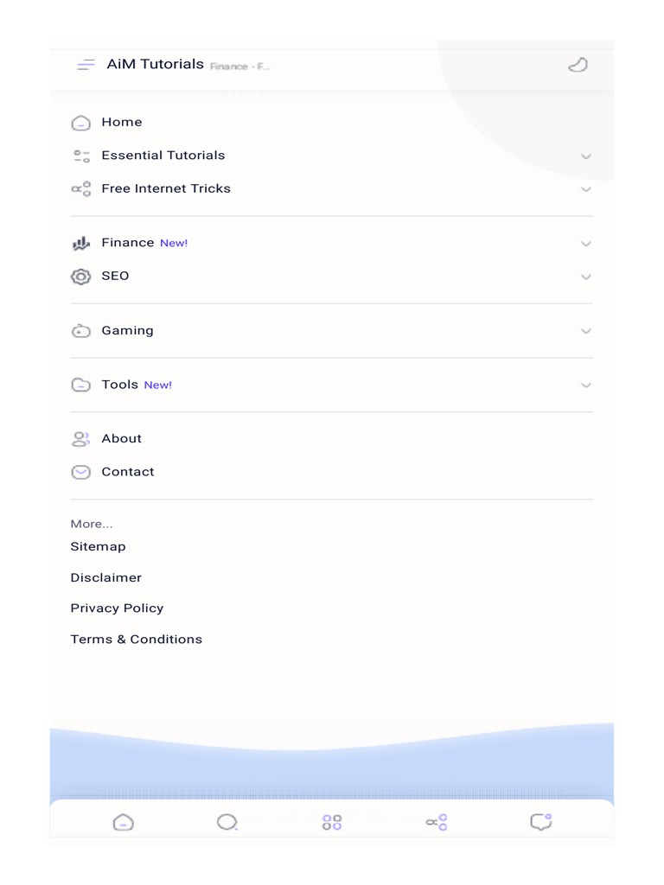The width and height of the screenshot is (664, 885).
Task: Expand the Gaming submenu chevron
Action: [x=586, y=331]
